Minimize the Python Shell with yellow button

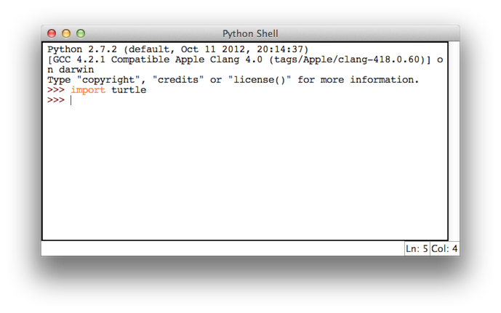(x=66, y=33)
